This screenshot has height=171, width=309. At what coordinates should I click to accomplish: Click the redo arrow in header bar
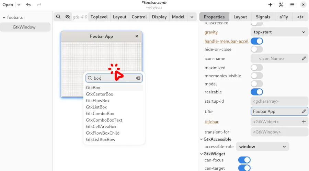[39, 5]
